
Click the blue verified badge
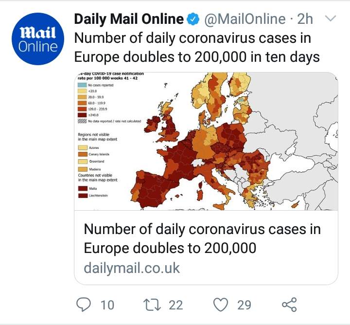192,19
